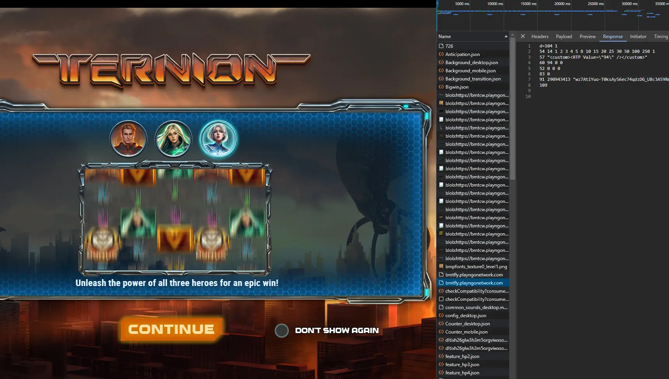Click the image icon beside bmpfonts_texture0_level1.png
This screenshot has width=669, height=379.
441,266
